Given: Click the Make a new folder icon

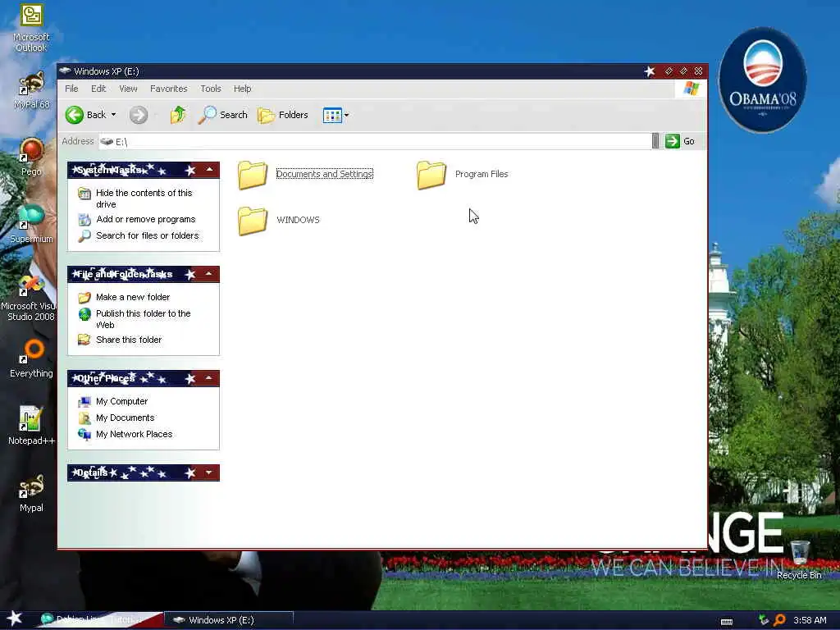Looking at the screenshot, I should (84, 297).
